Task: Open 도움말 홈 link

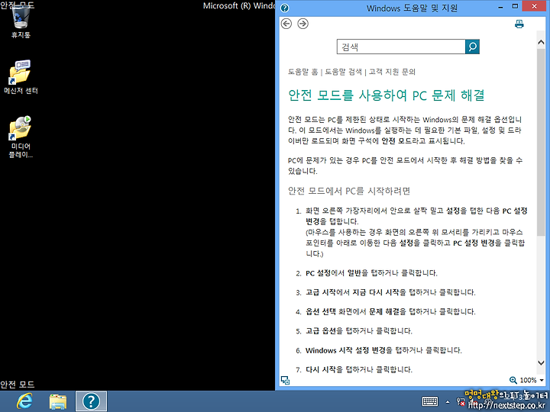Action: (303, 72)
